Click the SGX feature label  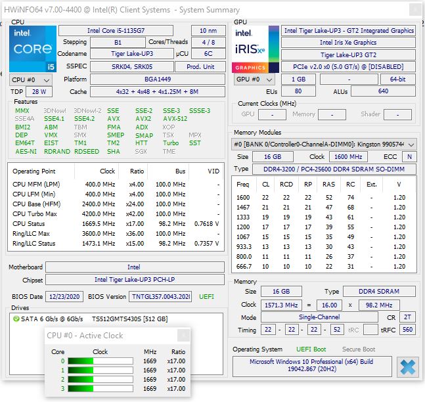(141, 151)
